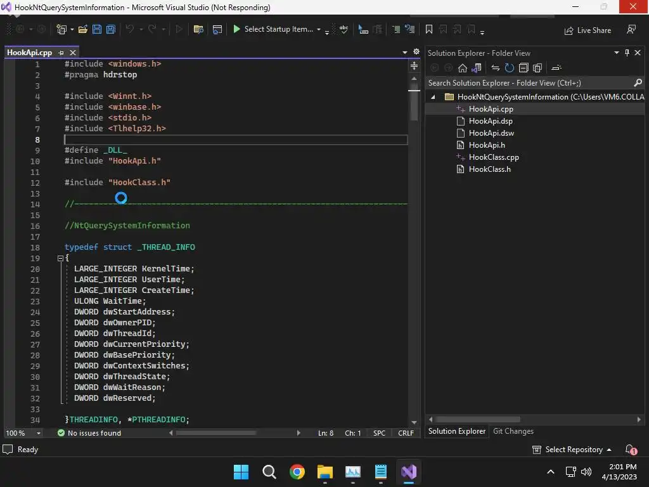Click the editor split window handle
The height and width of the screenshot is (487, 649).
click(x=414, y=66)
